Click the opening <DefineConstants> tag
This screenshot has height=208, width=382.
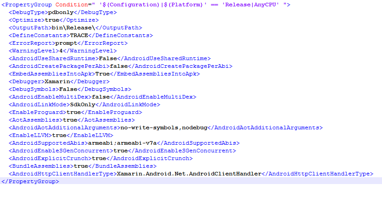[x=39, y=35]
